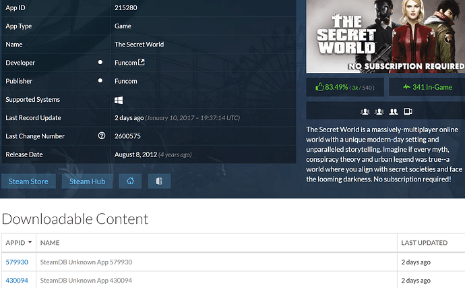Sort table by APPID column arrow
465x288 pixels.
pos(30,242)
